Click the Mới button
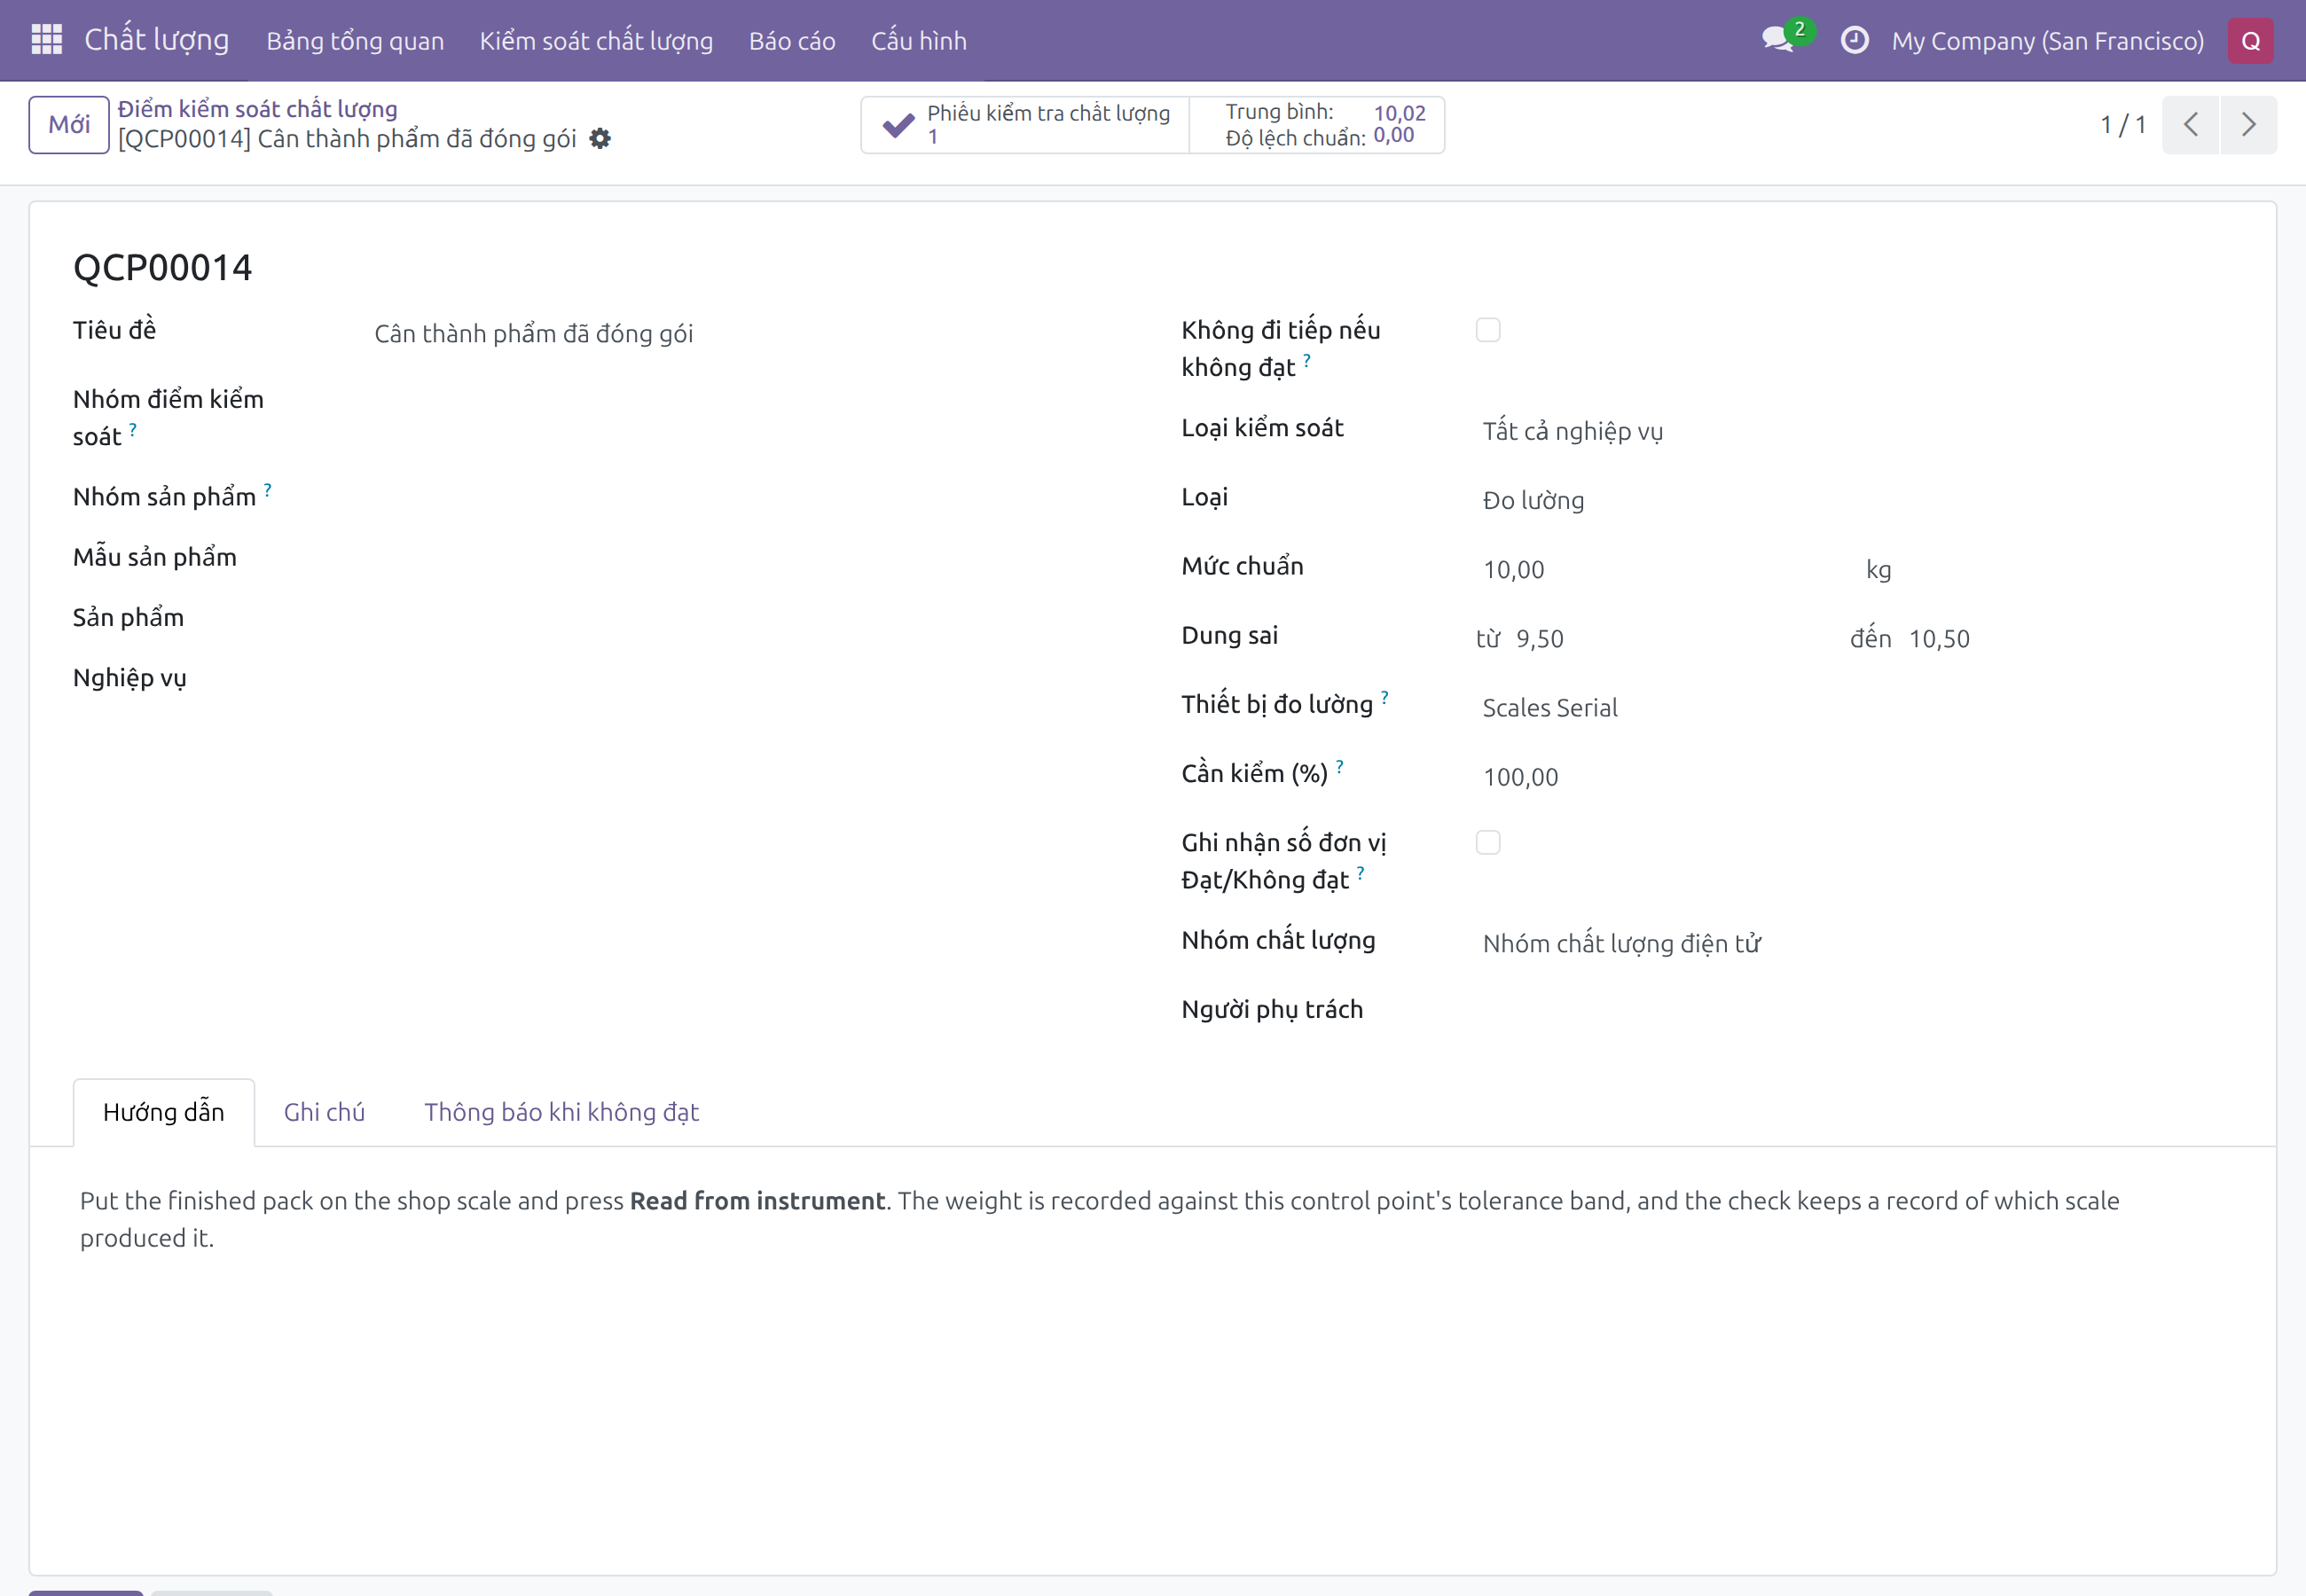 [69, 125]
